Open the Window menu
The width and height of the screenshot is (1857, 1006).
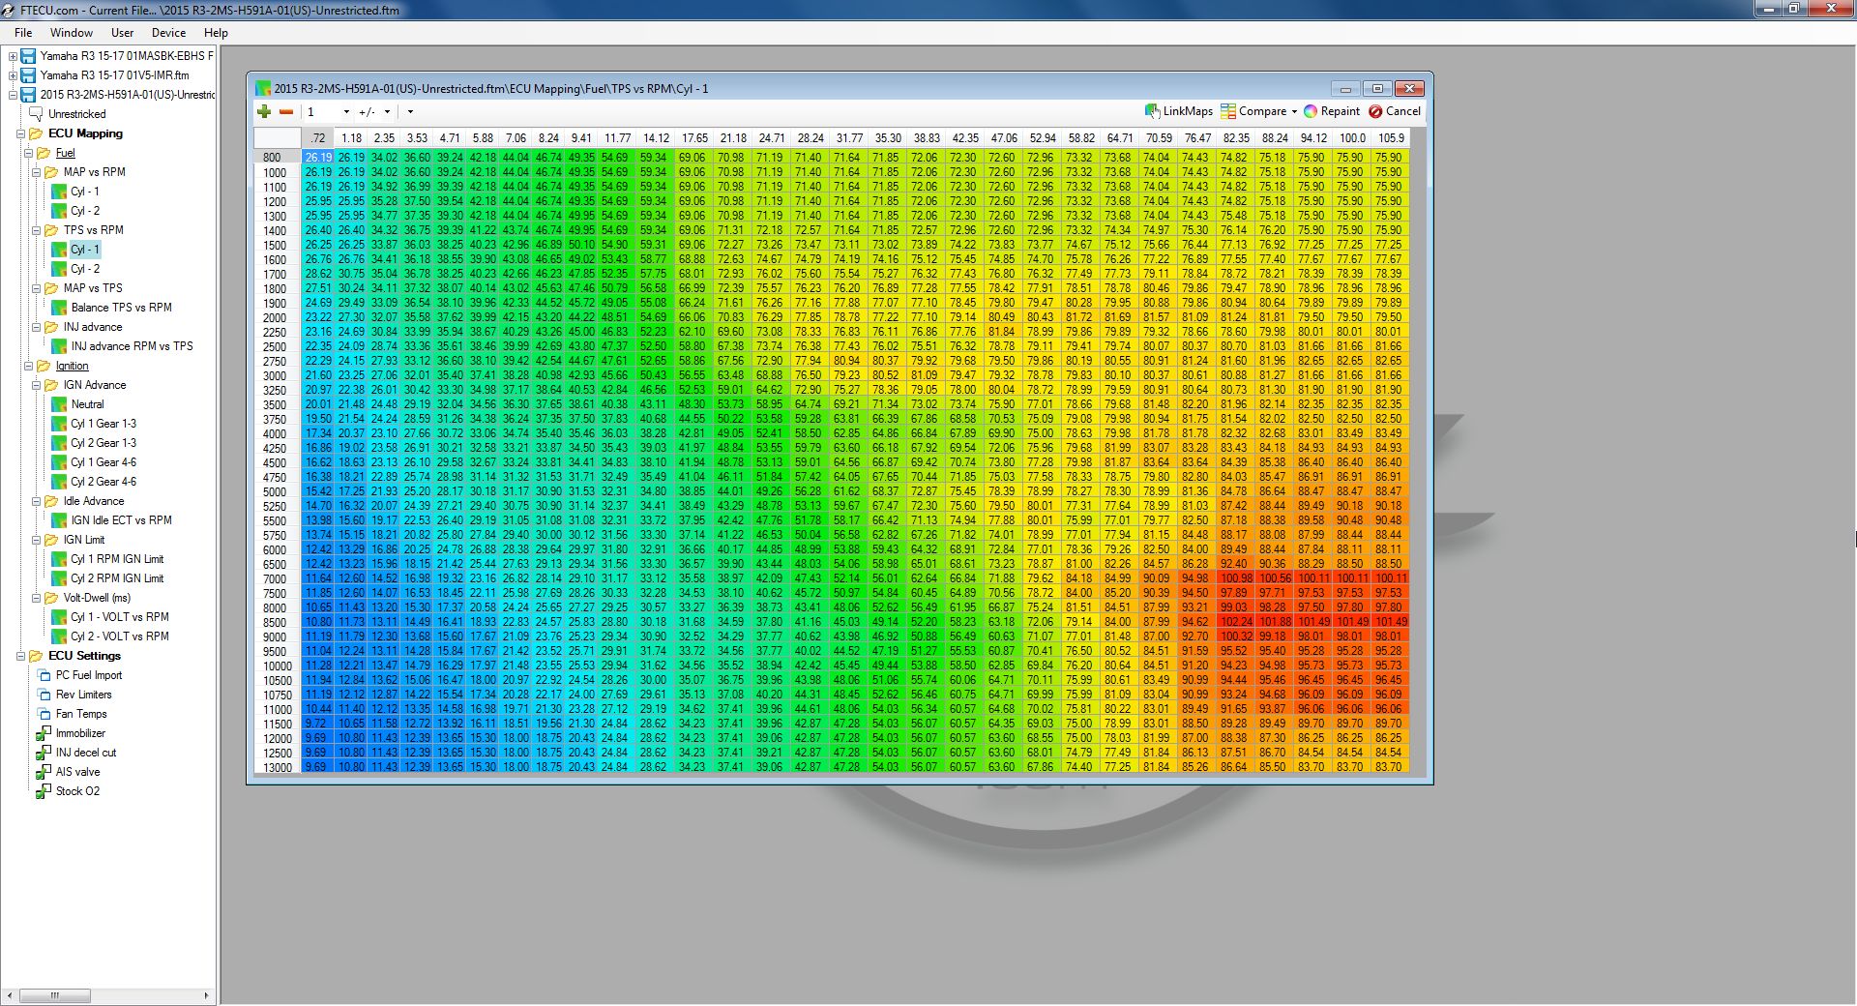coord(72,33)
